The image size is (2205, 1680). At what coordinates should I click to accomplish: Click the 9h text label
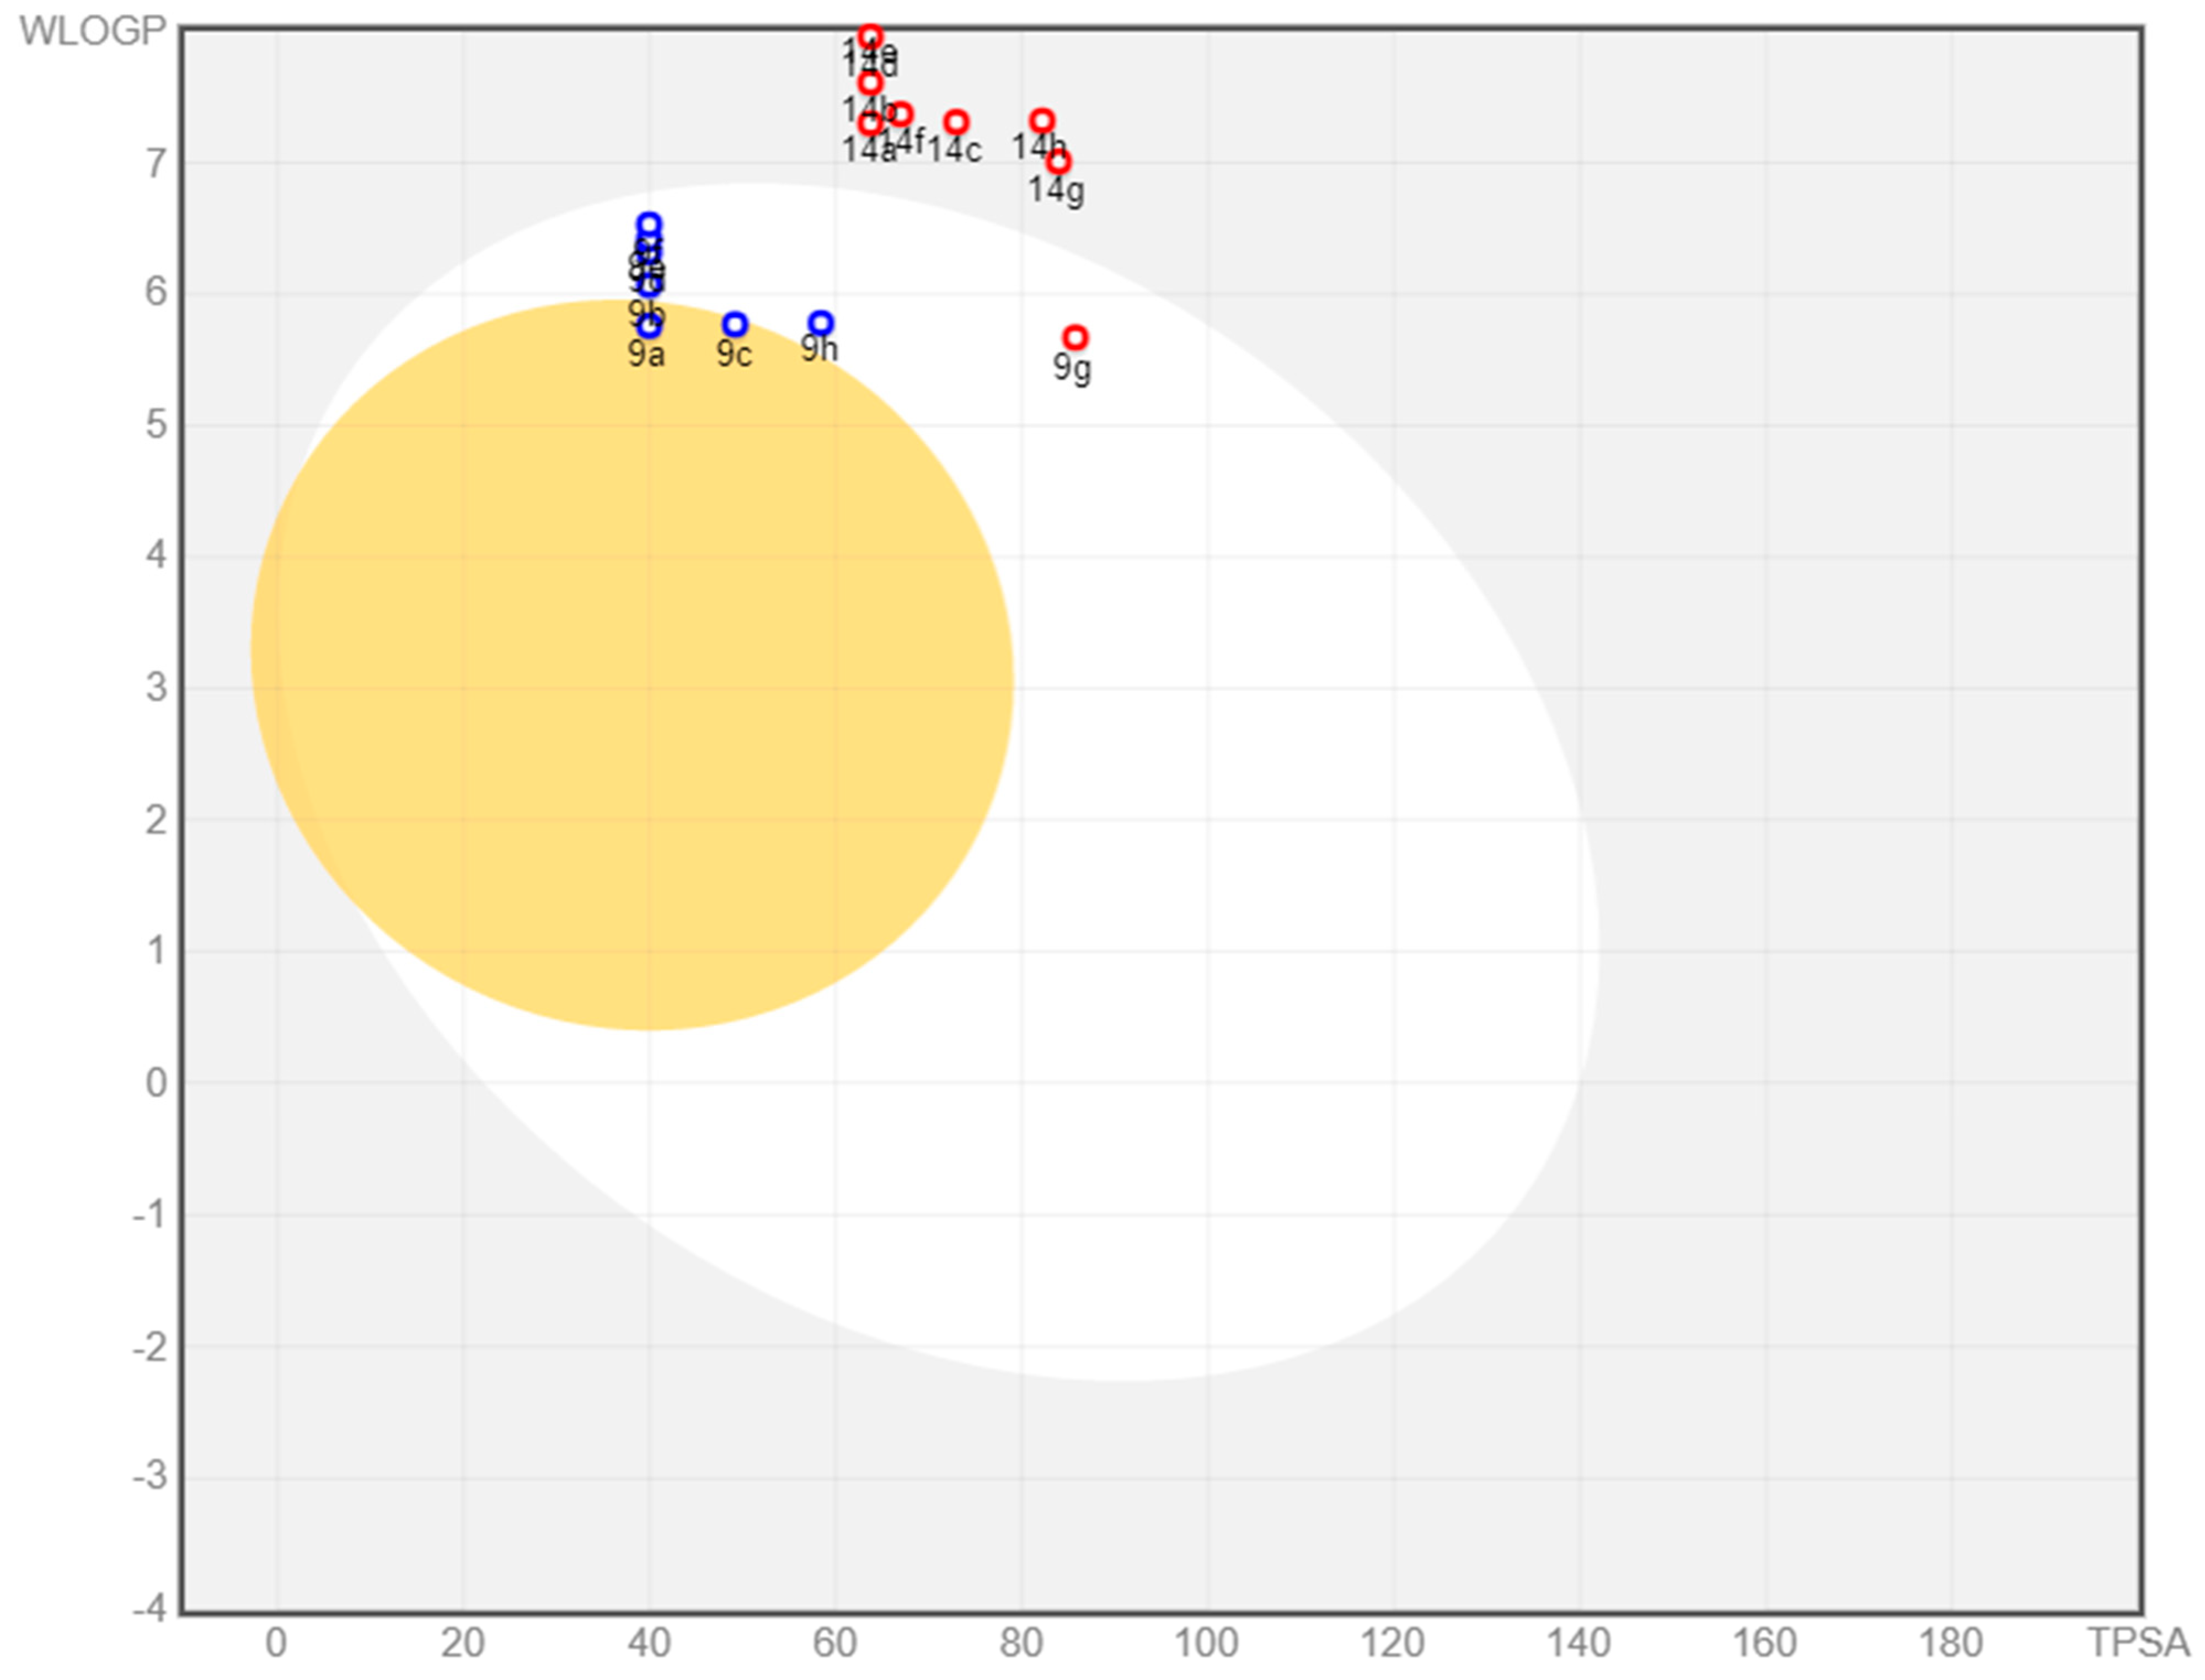(x=819, y=349)
